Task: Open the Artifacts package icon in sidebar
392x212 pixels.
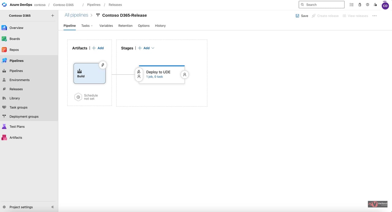Action: [4, 138]
